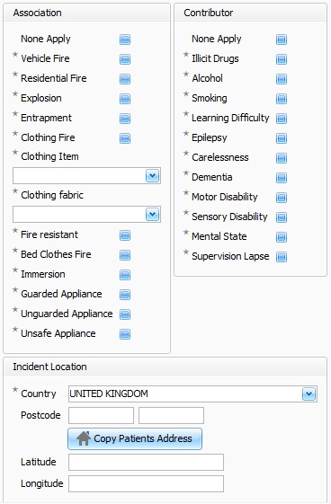Click the Clothing fabric combo box field
The image size is (331, 504).
(x=87, y=215)
